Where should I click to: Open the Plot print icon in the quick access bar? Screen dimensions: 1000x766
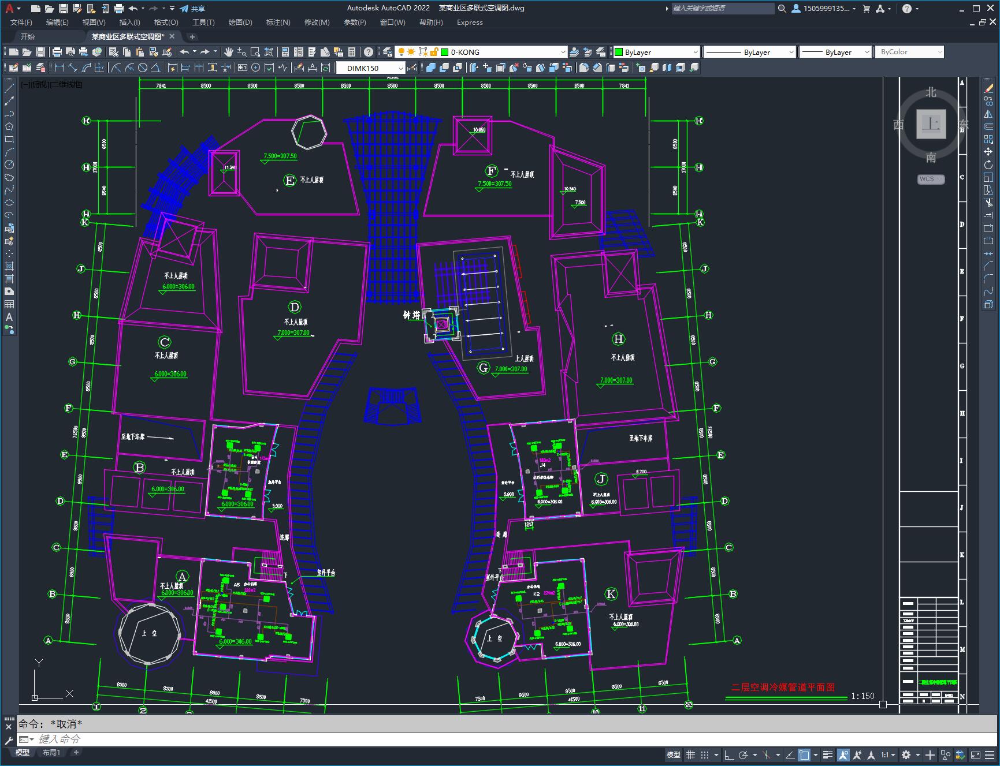pos(118,9)
